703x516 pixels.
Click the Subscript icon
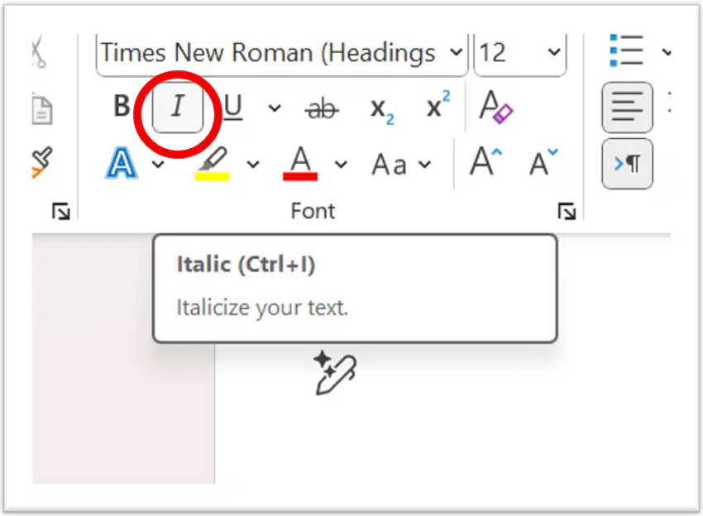pyautogui.click(x=382, y=110)
